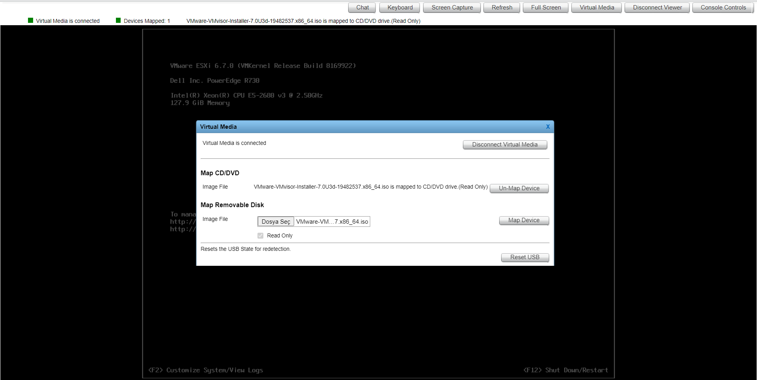Screen dimensions: 757x380
Task: Click the Reset USB button
Action: click(525, 257)
